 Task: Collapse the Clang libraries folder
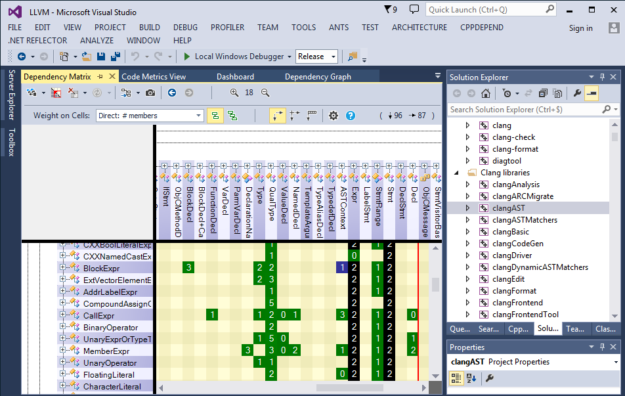point(457,173)
